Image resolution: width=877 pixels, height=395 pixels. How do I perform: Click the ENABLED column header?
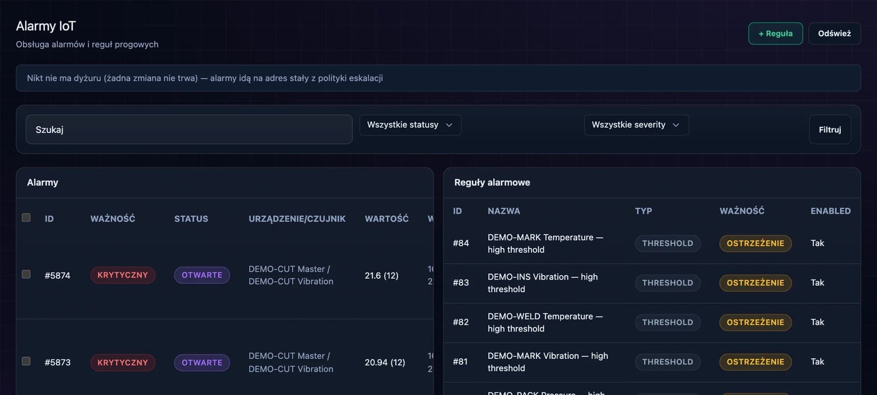831,211
